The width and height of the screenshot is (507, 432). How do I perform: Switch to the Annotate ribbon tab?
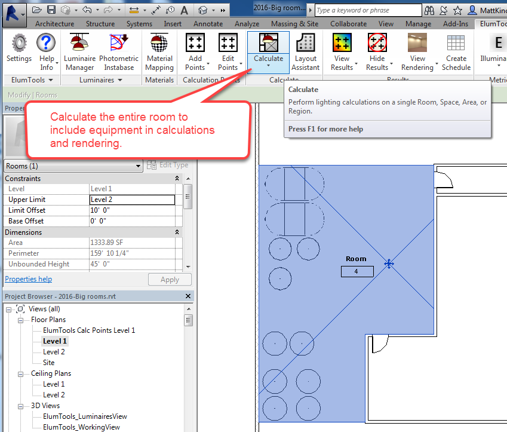tap(208, 24)
